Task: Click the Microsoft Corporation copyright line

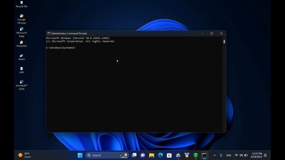Action: click(x=81, y=41)
